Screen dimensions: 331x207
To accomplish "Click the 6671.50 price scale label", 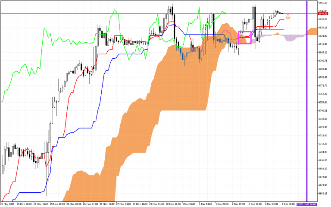I will [323, 185].
